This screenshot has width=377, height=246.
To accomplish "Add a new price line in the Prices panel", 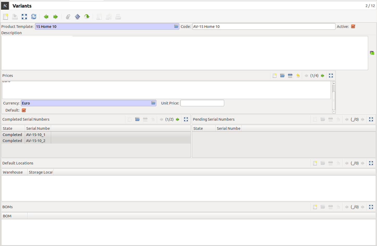I will 275,75.
